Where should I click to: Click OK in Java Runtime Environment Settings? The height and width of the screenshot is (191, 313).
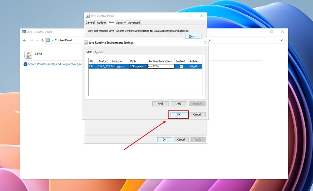point(179,115)
